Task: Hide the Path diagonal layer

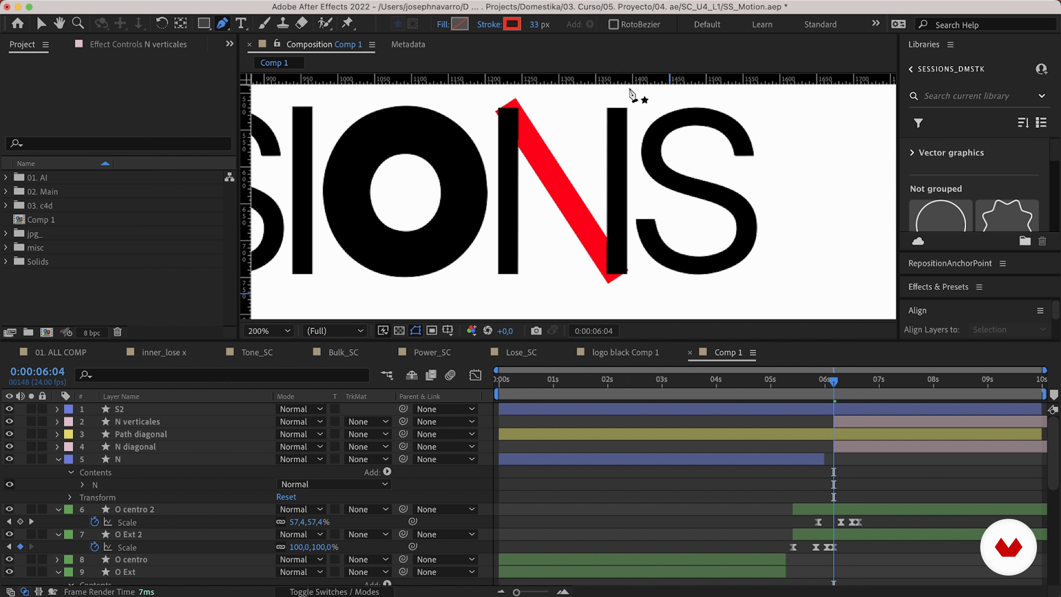Action: click(9, 434)
